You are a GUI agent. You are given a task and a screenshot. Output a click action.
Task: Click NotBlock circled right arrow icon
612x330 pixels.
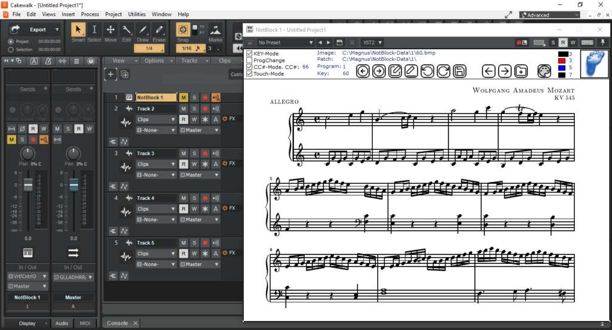point(378,71)
